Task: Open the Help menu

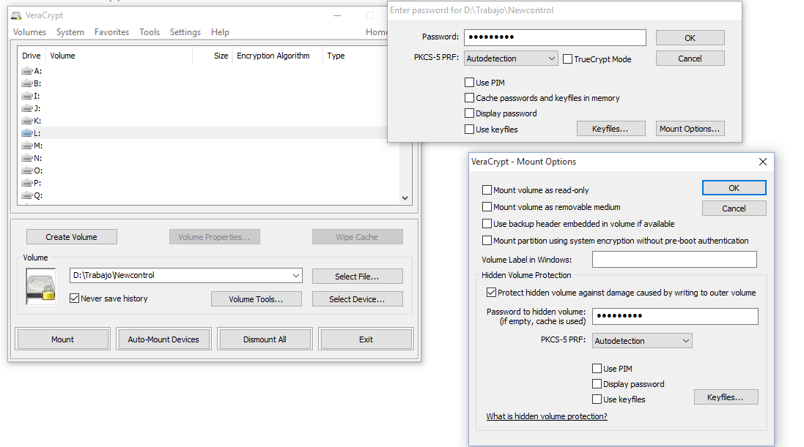Action: (220, 31)
